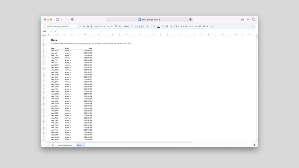Format selected cells as currency
Screen dimensions: 299x168
coord(104,26)
